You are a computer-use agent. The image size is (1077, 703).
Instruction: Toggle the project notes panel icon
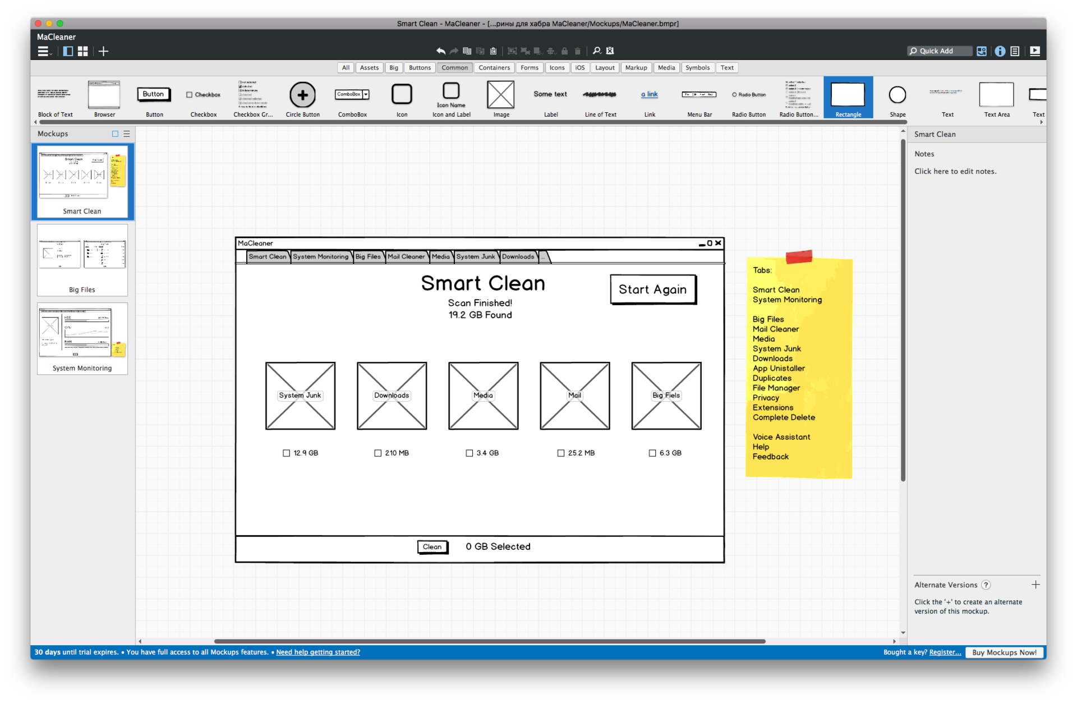[x=1015, y=51]
